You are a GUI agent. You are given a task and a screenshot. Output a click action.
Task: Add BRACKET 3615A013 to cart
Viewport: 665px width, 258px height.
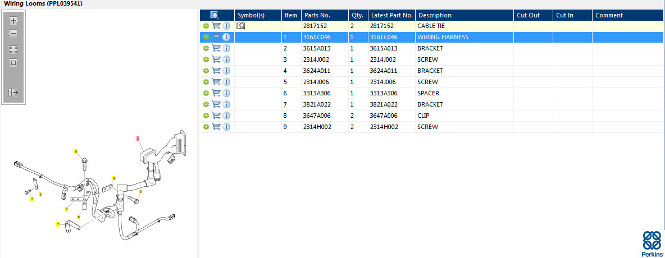[x=216, y=48]
